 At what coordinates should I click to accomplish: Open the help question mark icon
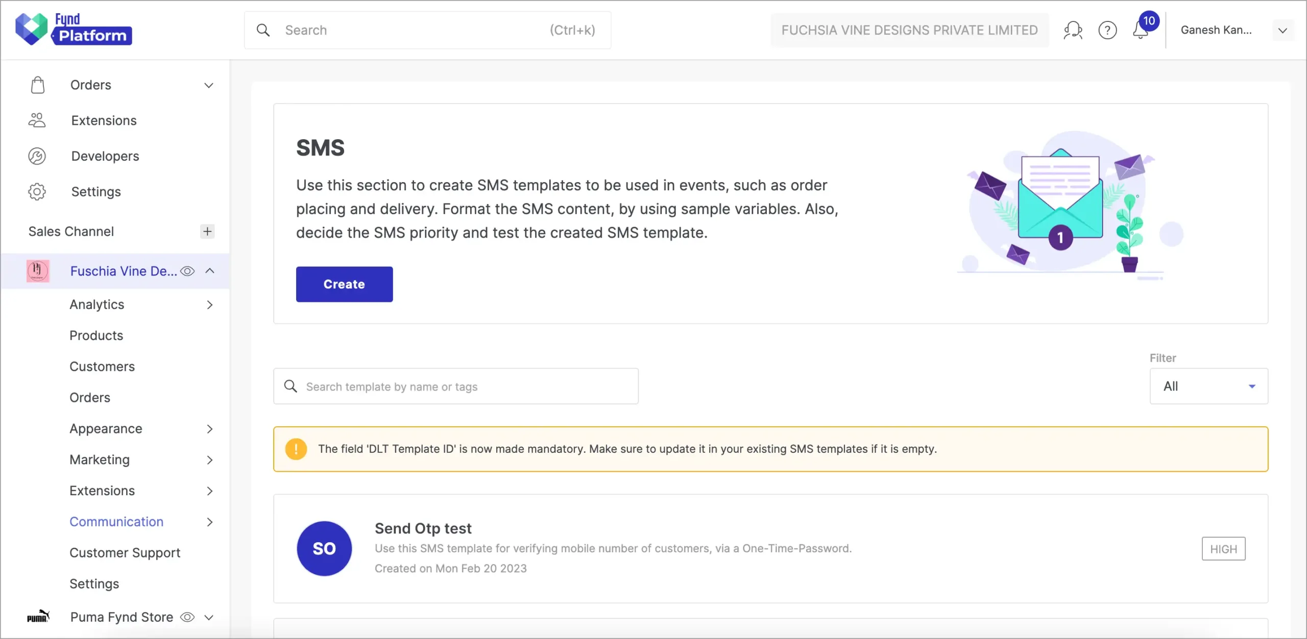[x=1107, y=30]
